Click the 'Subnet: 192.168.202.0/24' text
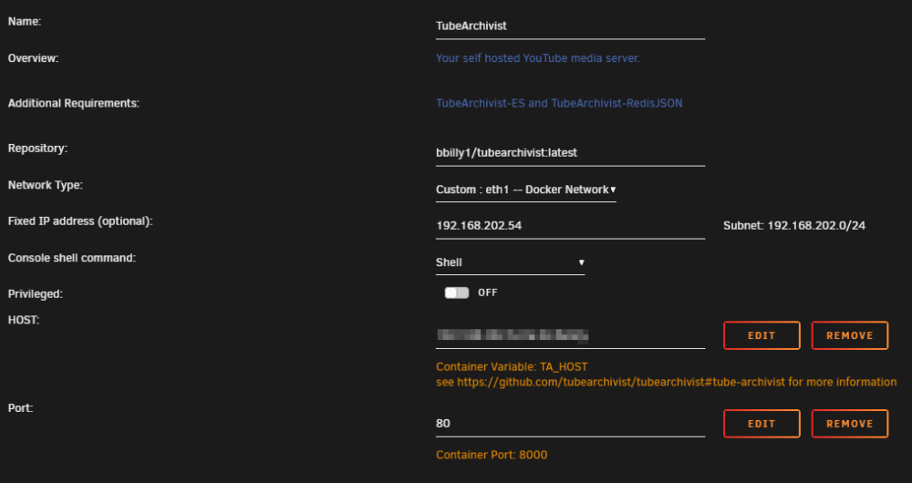This screenshot has height=483, width=912. [794, 225]
